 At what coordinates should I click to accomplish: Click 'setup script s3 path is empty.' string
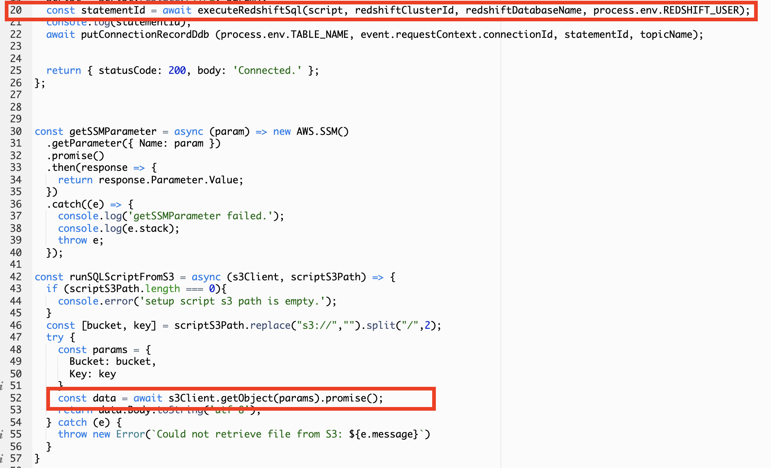[x=232, y=301]
